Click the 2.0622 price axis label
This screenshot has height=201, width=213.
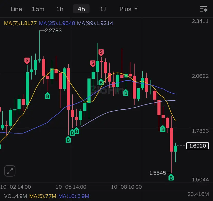(200, 76)
